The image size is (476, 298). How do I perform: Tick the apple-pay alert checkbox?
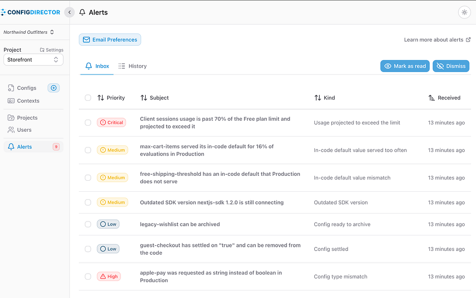pyautogui.click(x=88, y=277)
